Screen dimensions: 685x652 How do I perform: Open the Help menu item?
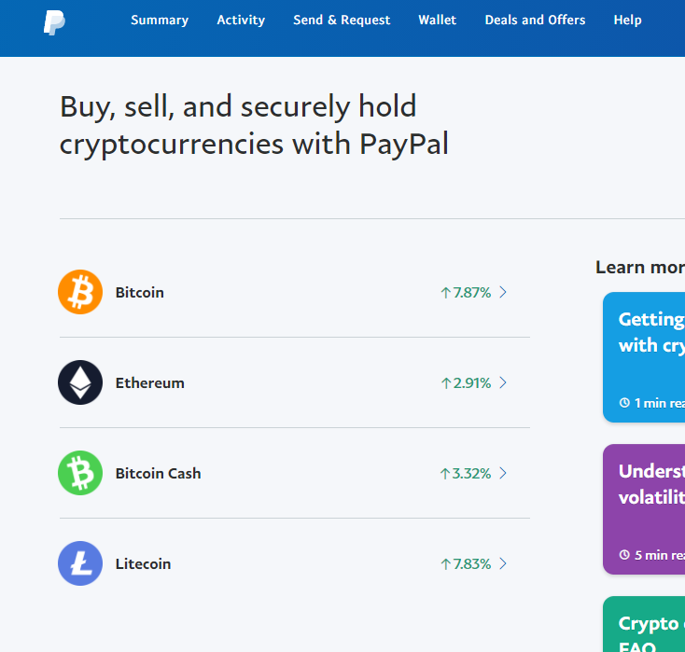tap(628, 21)
